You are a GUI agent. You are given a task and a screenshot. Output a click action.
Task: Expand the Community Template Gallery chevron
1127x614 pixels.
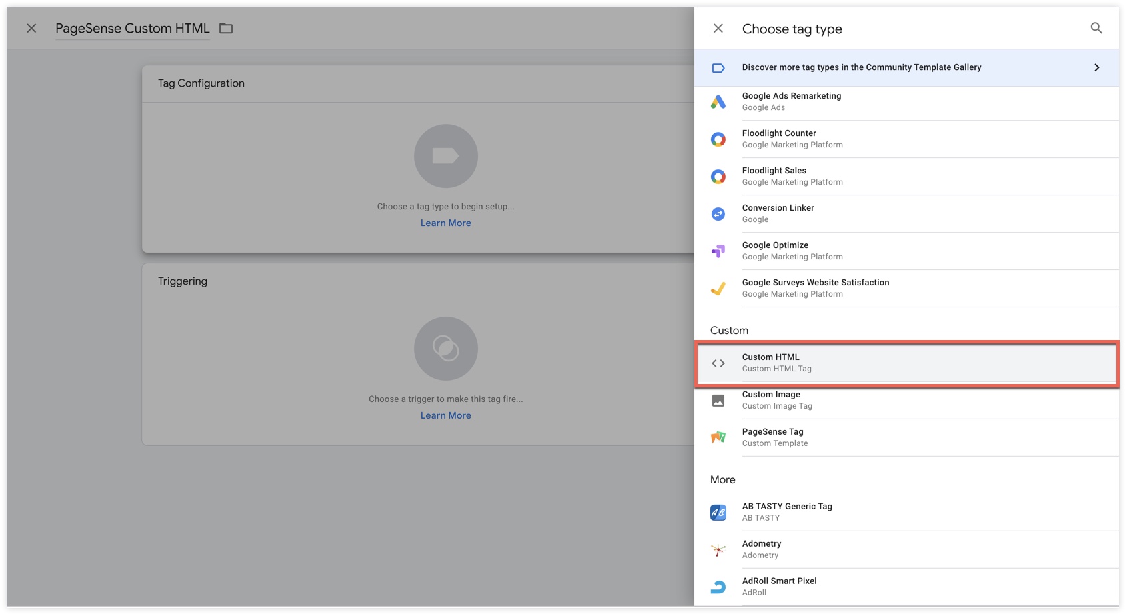click(1096, 67)
